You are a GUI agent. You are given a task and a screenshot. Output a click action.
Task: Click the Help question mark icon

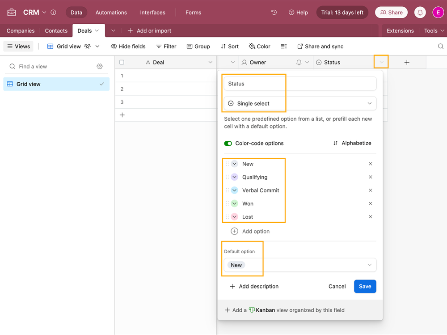click(x=291, y=12)
